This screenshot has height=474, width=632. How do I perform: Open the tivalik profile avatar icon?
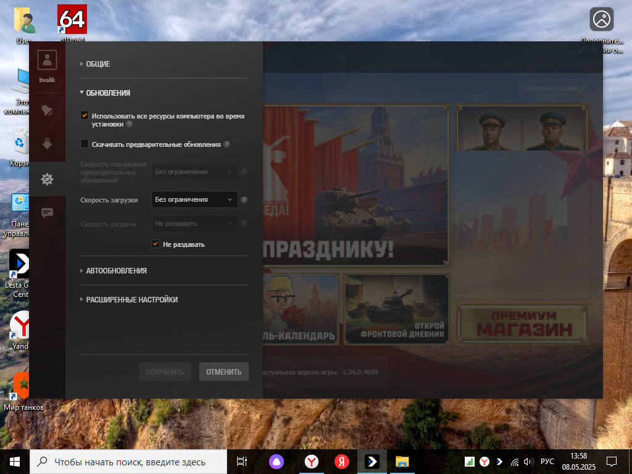47,60
